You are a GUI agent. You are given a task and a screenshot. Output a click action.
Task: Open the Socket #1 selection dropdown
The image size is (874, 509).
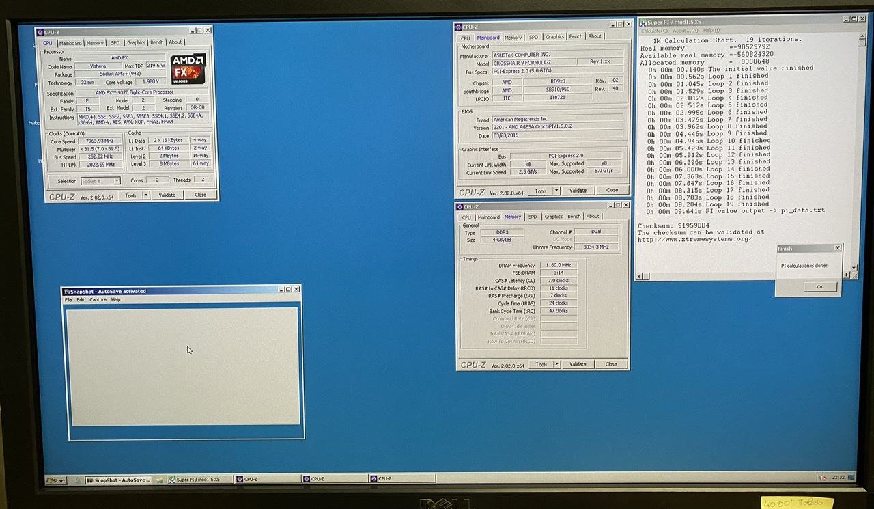[x=100, y=181]
